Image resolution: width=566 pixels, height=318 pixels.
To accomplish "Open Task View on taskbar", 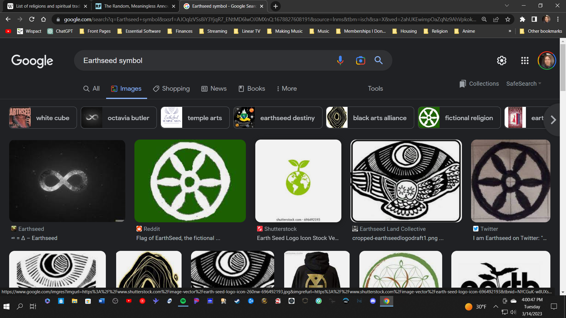I will tap(33, 307).
